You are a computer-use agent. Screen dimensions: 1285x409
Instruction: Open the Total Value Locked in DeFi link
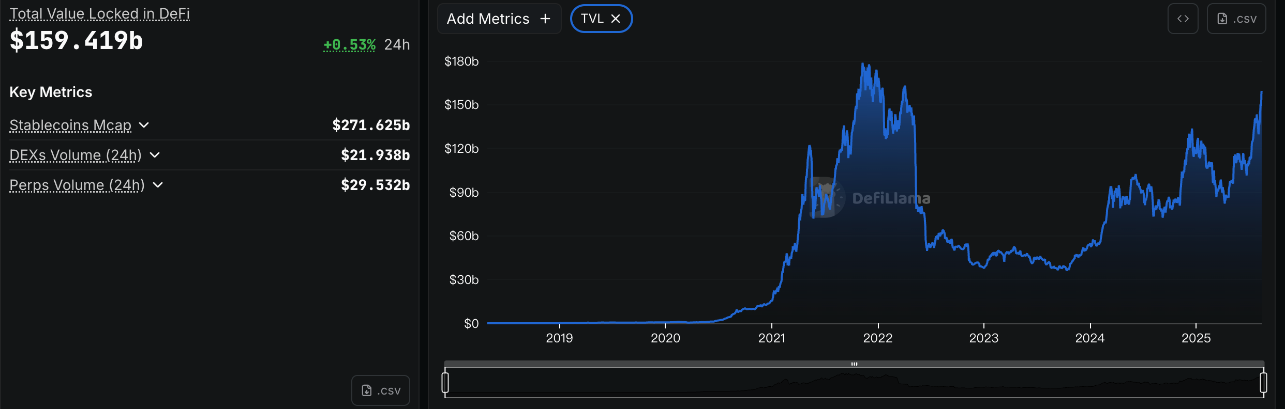pyautogui.click(x=99, y=13)
